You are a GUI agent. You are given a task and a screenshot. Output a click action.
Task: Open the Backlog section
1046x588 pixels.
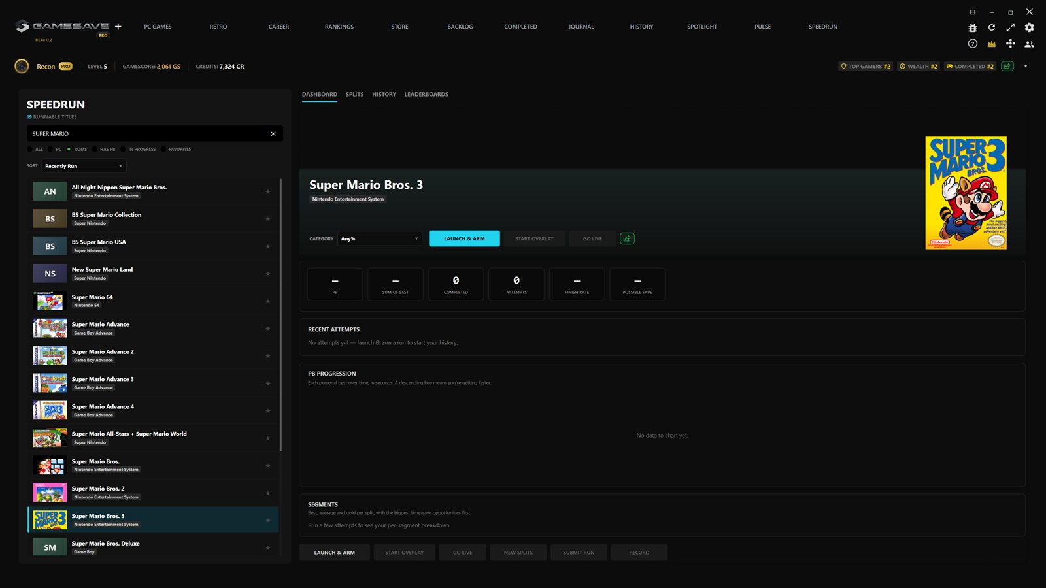tap(460, 27)
